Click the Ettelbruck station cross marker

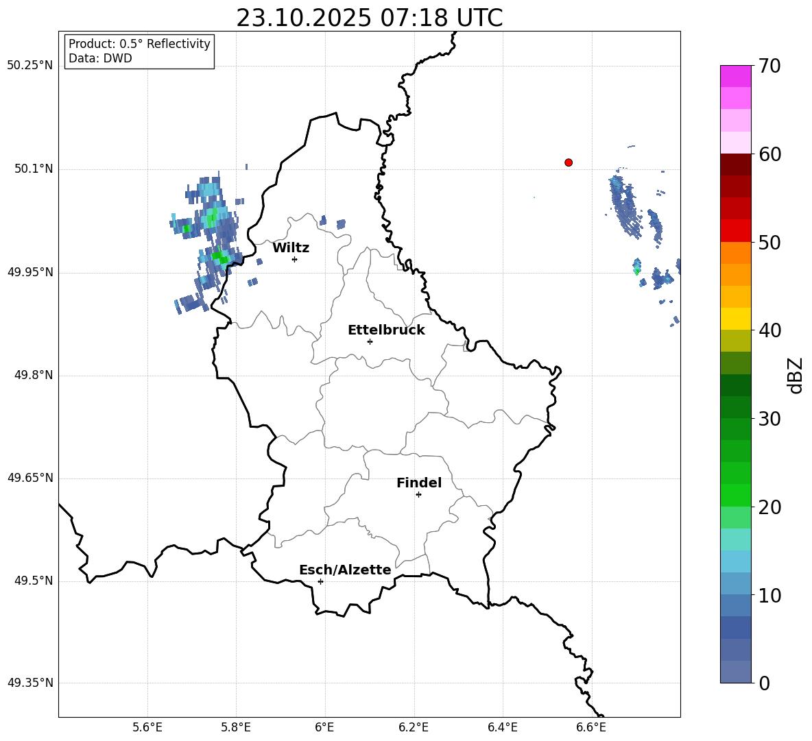(370, 341)
